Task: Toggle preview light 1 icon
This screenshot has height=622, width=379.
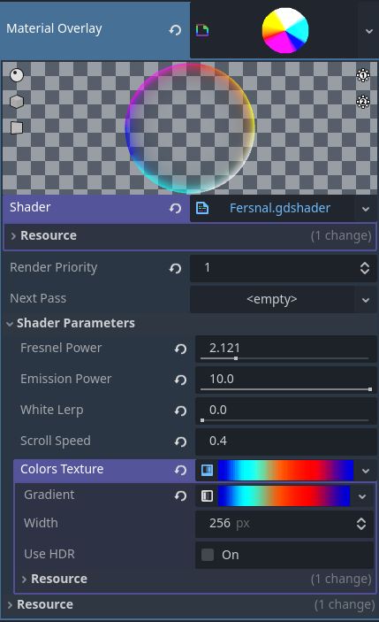Action: pos(363,75)
